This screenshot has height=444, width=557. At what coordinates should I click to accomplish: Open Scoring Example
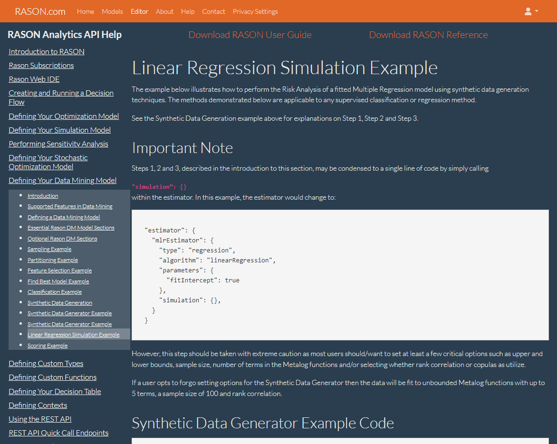(x=48, y=346)
